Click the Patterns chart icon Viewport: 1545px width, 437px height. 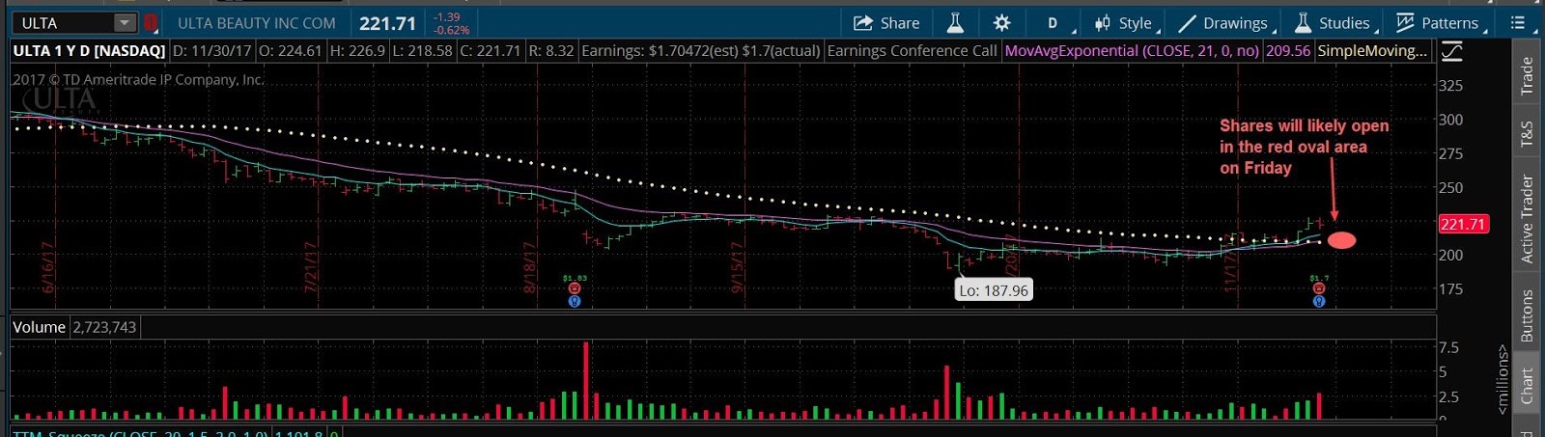[x=1405, y=23]
